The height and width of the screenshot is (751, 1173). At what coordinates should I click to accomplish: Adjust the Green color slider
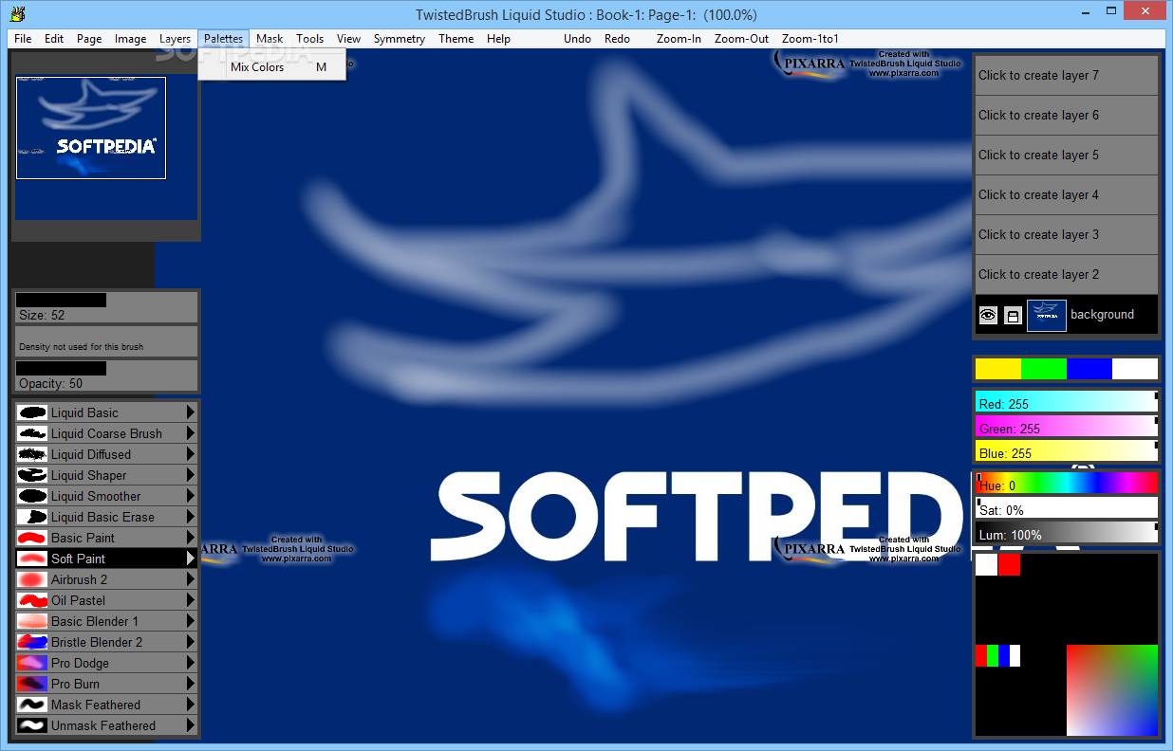(x=1067, y=427)
